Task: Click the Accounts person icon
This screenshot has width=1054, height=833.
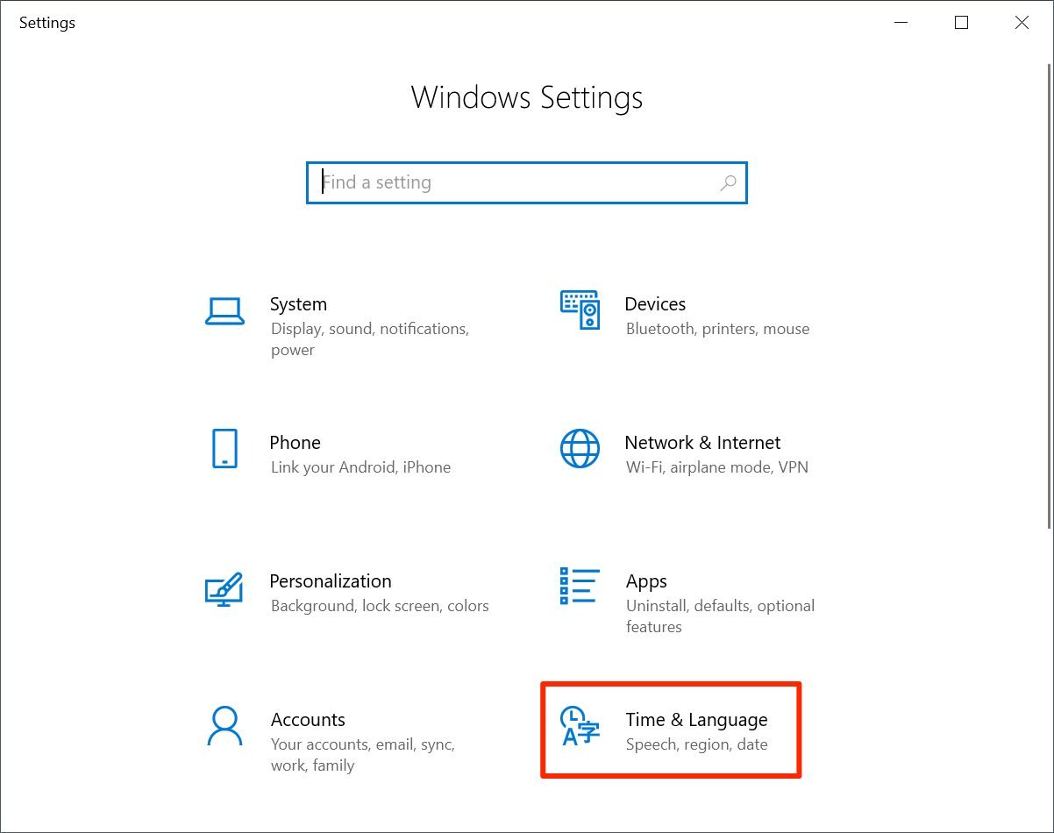Action: (x=224, y=726)
